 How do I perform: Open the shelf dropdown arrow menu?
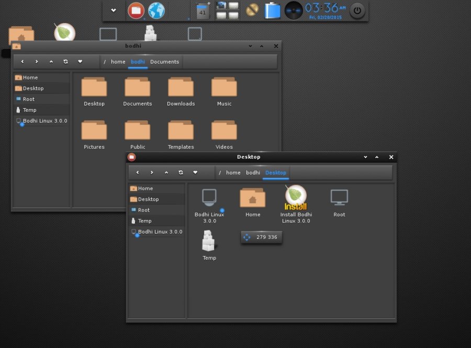pyautogui.click(x=113, y=10)
